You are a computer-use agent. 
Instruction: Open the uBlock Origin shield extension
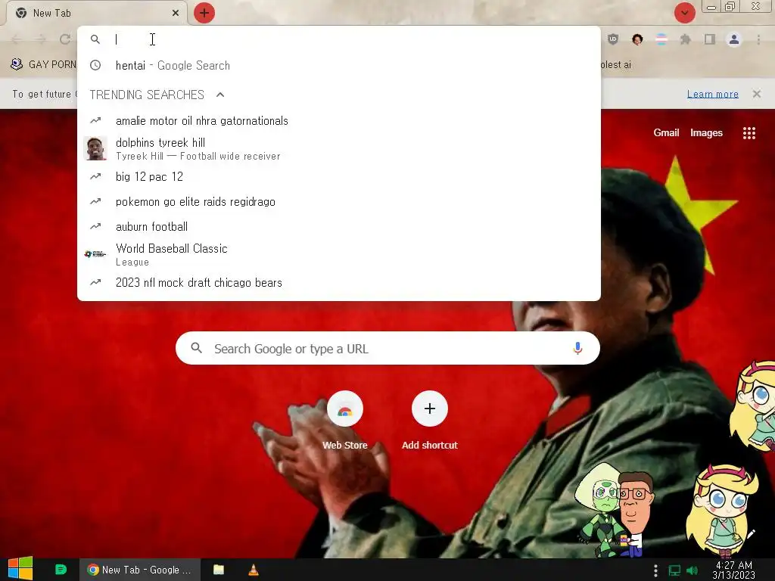[613, 39]
